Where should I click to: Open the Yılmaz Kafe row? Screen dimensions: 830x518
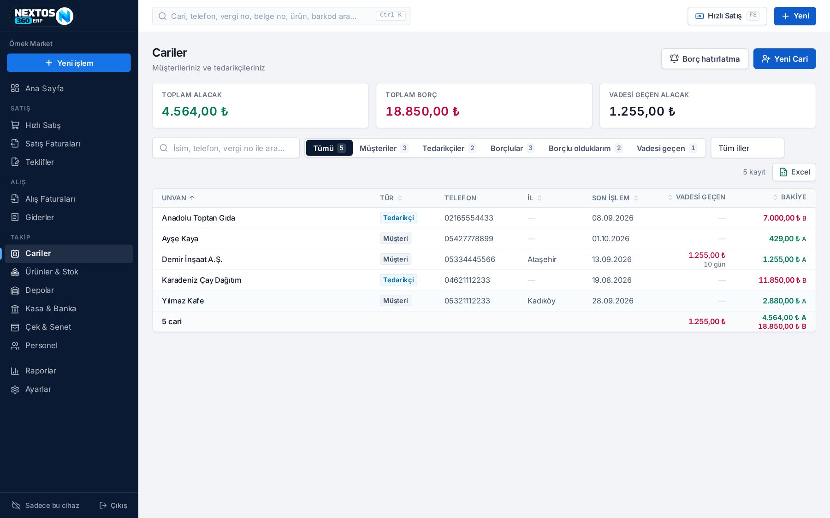tap(484, 301)
